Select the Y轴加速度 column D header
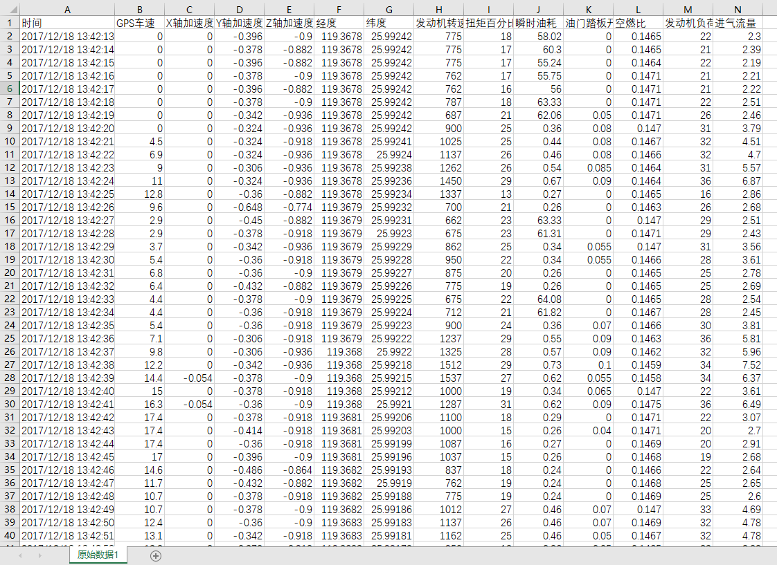The image size is (777, 565). click(239, 10)
